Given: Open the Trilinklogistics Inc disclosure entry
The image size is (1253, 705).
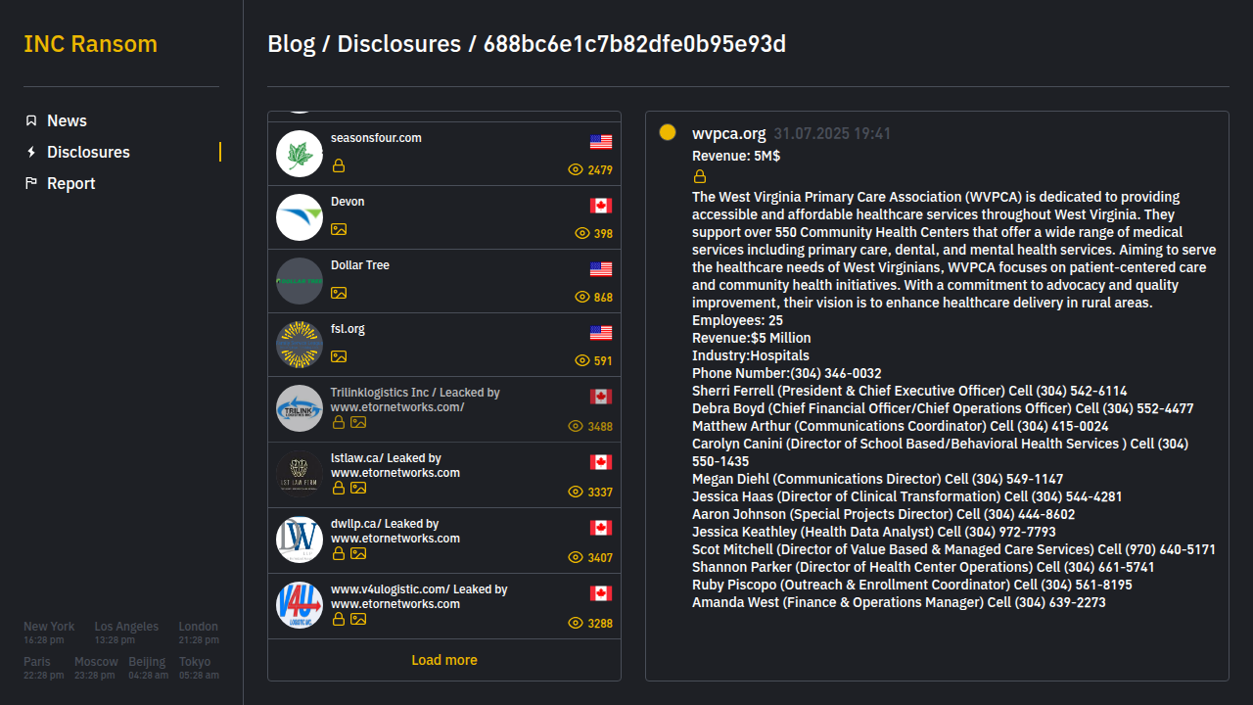Looking at the screenshot, I should [x=444, y=409].
